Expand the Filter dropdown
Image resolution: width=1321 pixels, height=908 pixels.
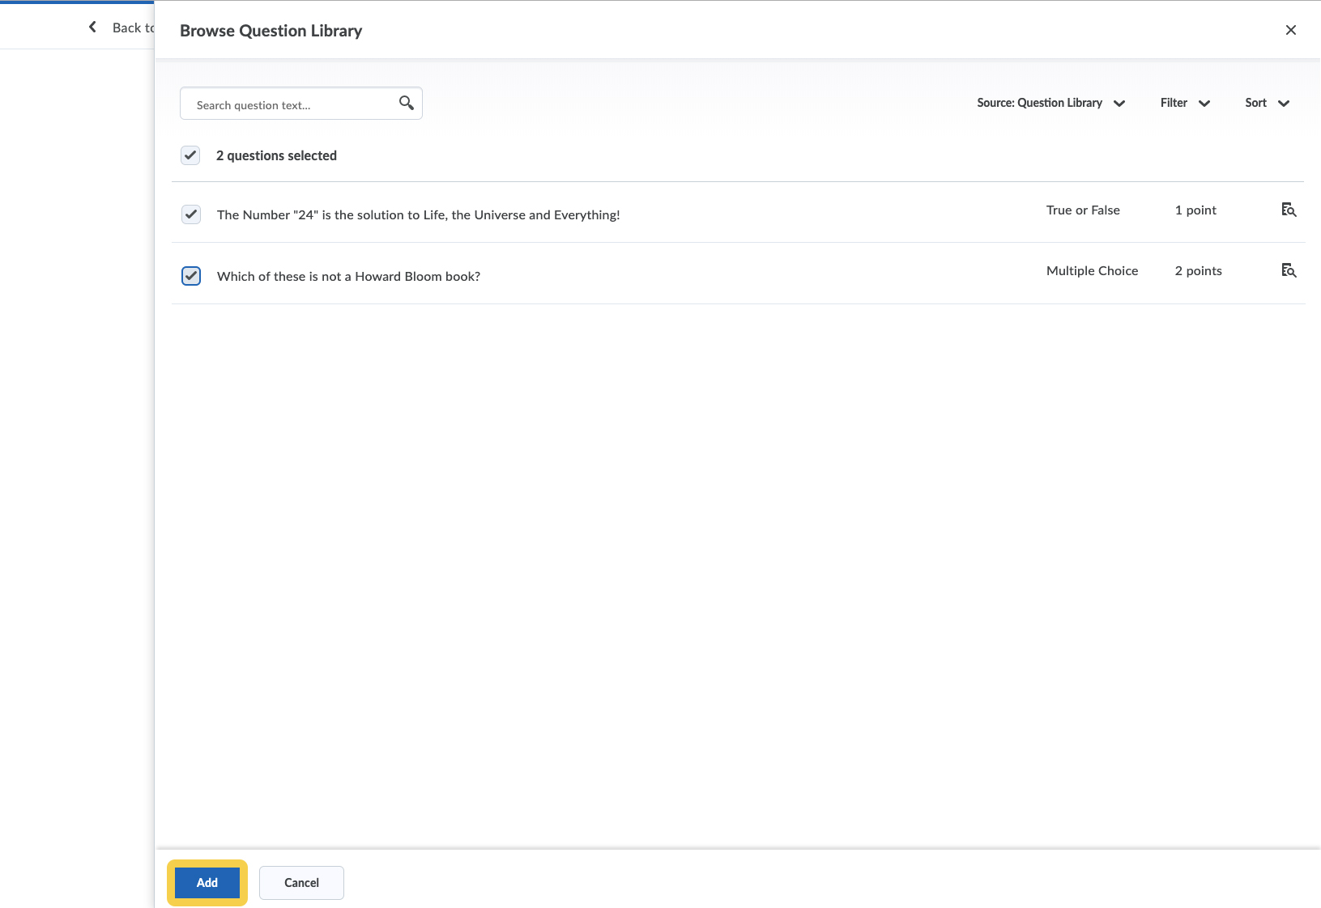(1184, 103)
